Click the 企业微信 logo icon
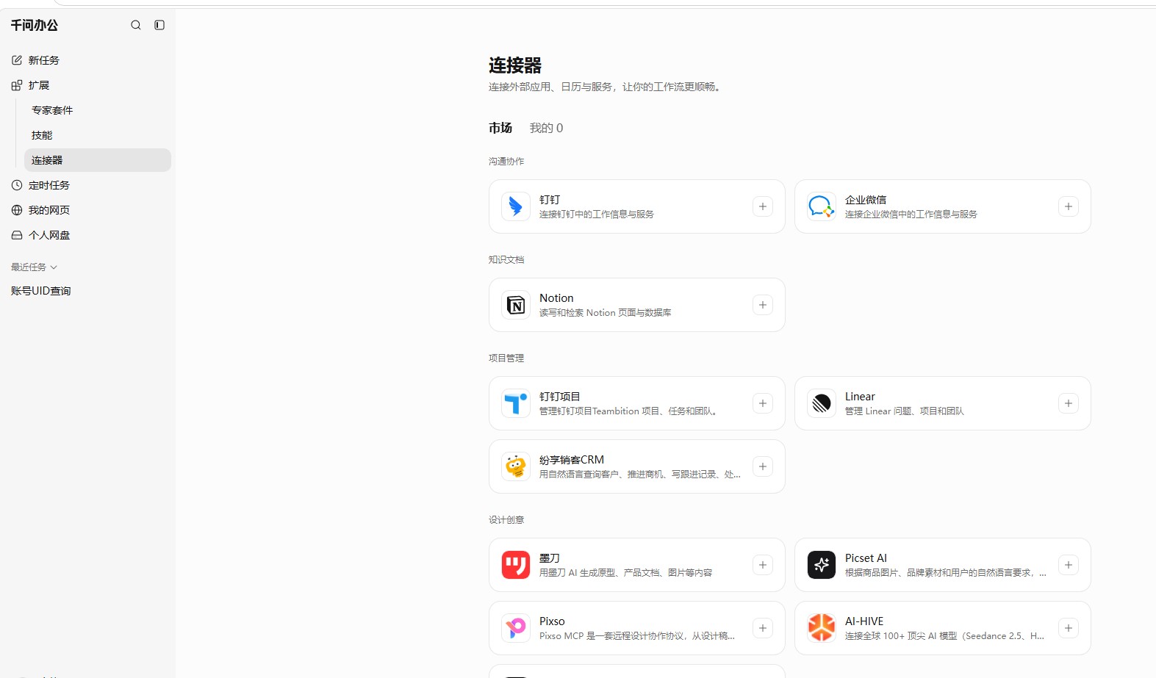1156x678 pixels. 822,206
